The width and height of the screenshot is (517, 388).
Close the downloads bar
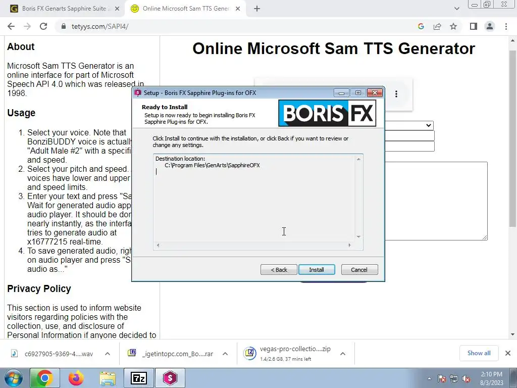(508, 353)
